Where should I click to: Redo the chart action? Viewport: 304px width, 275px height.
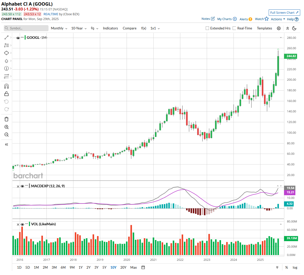(x=6, y=109)
